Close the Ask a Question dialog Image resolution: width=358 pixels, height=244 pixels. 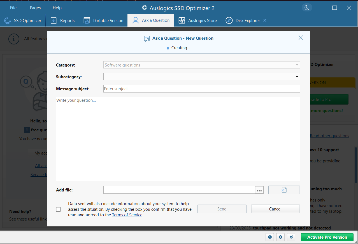301,38
